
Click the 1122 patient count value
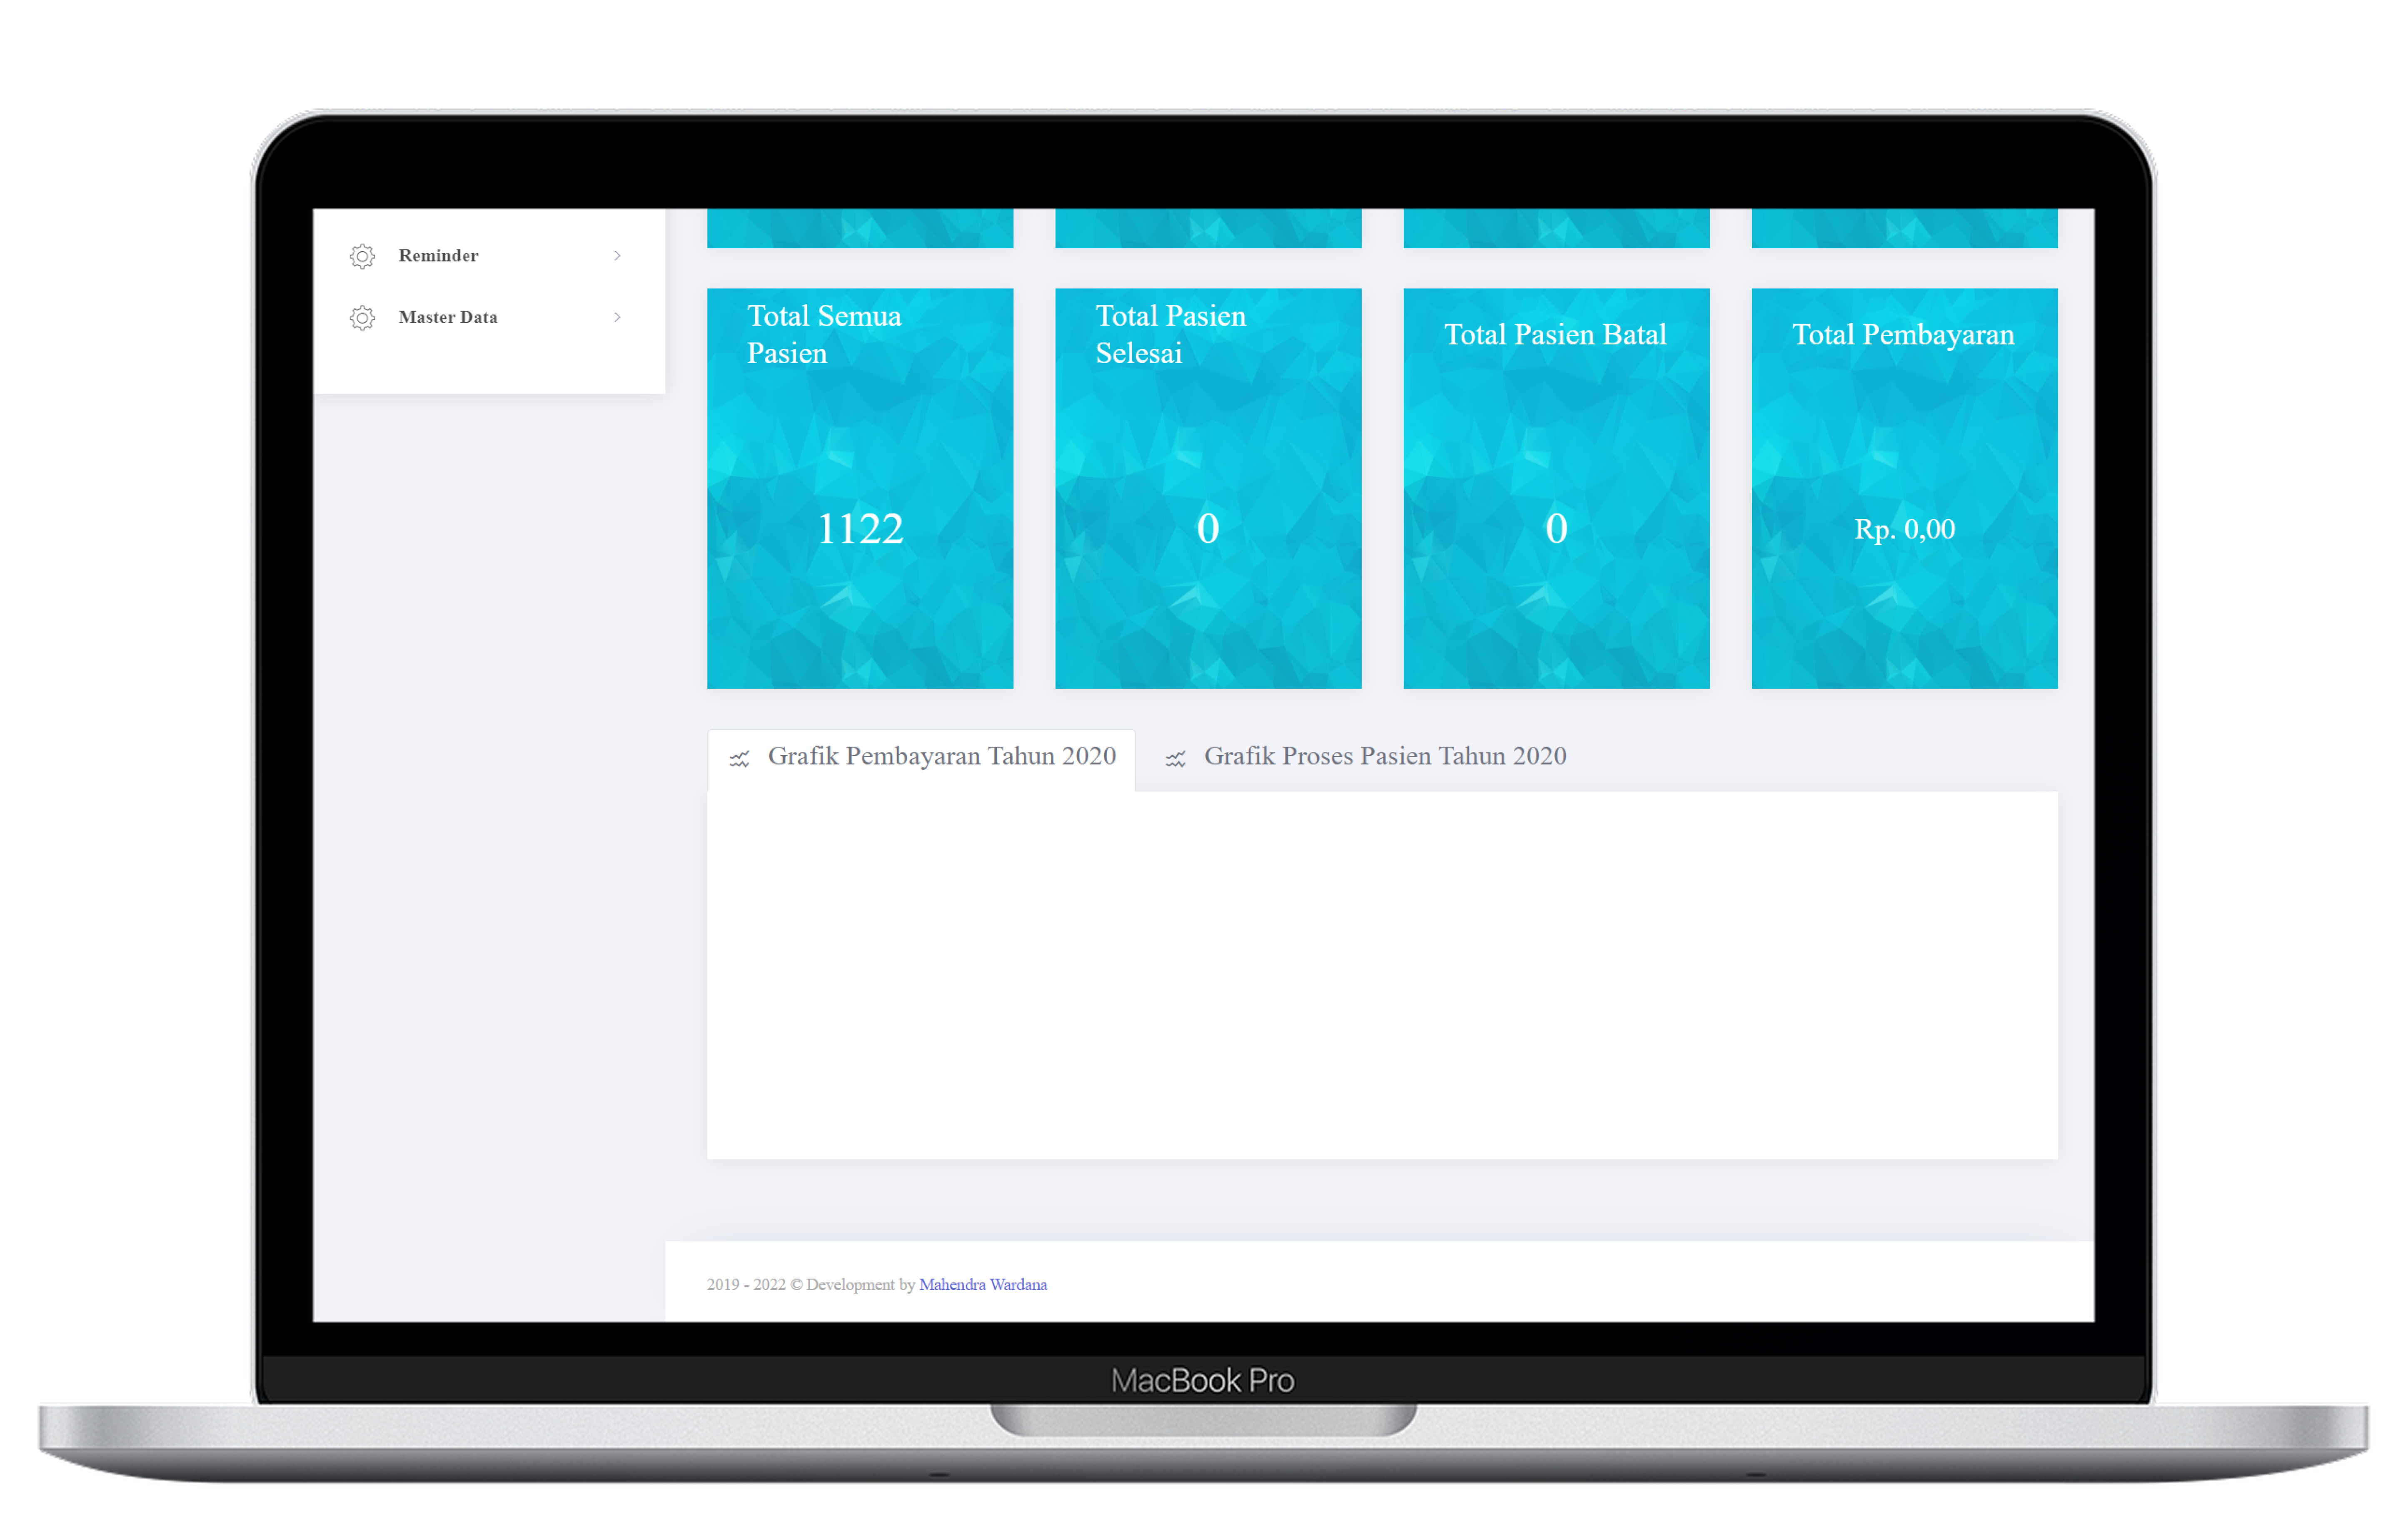860,529
